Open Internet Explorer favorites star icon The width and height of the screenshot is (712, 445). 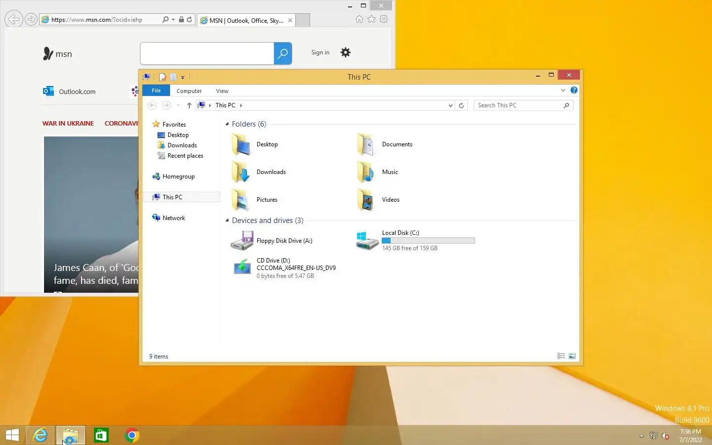pos(371,19)
